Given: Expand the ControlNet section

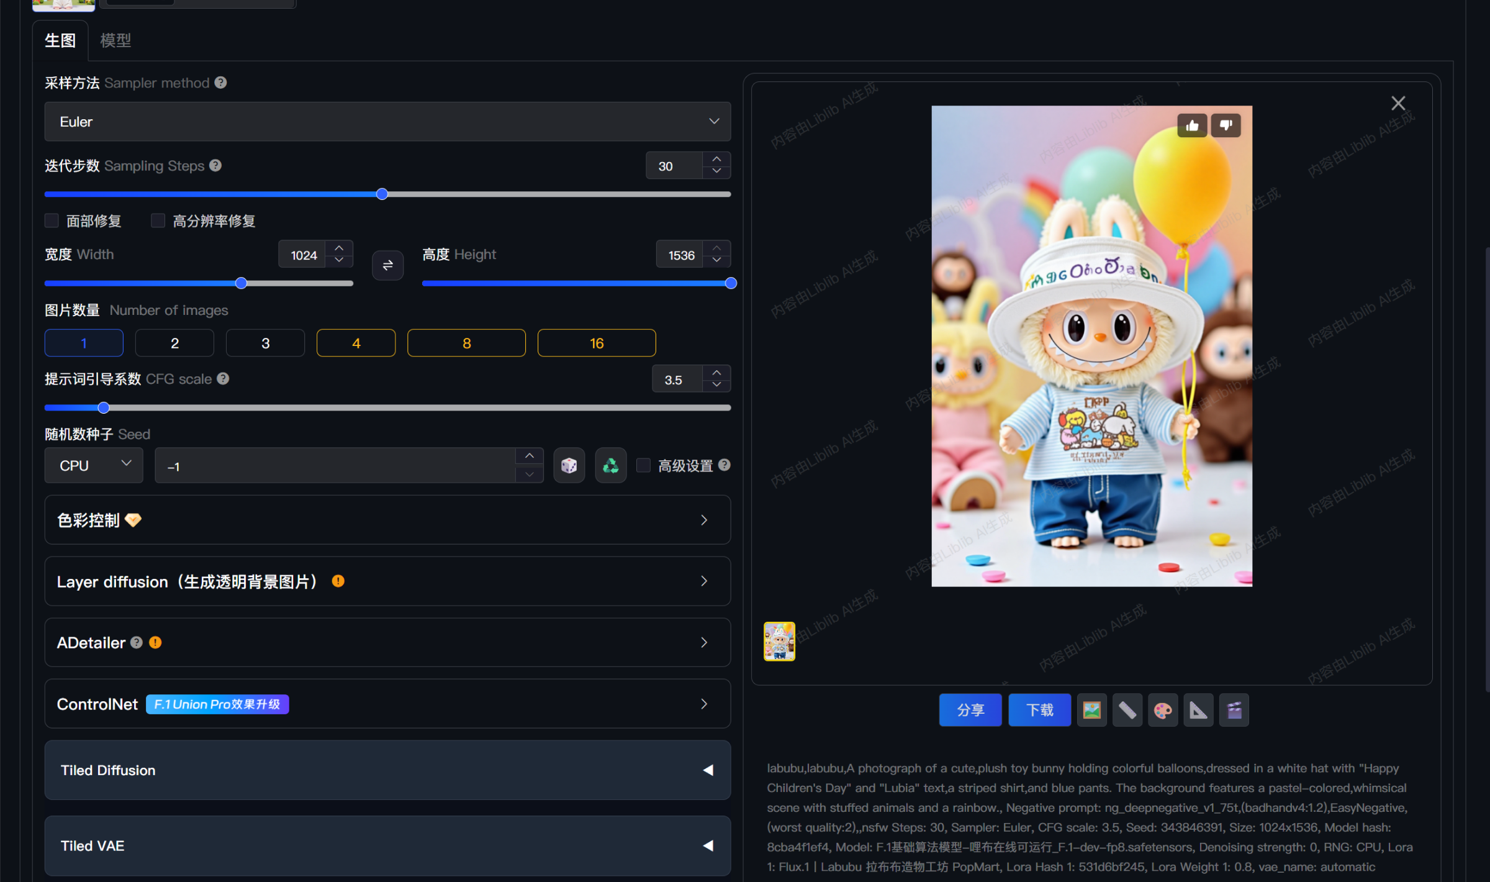Looking at the screenshot, I should point(387,704).
